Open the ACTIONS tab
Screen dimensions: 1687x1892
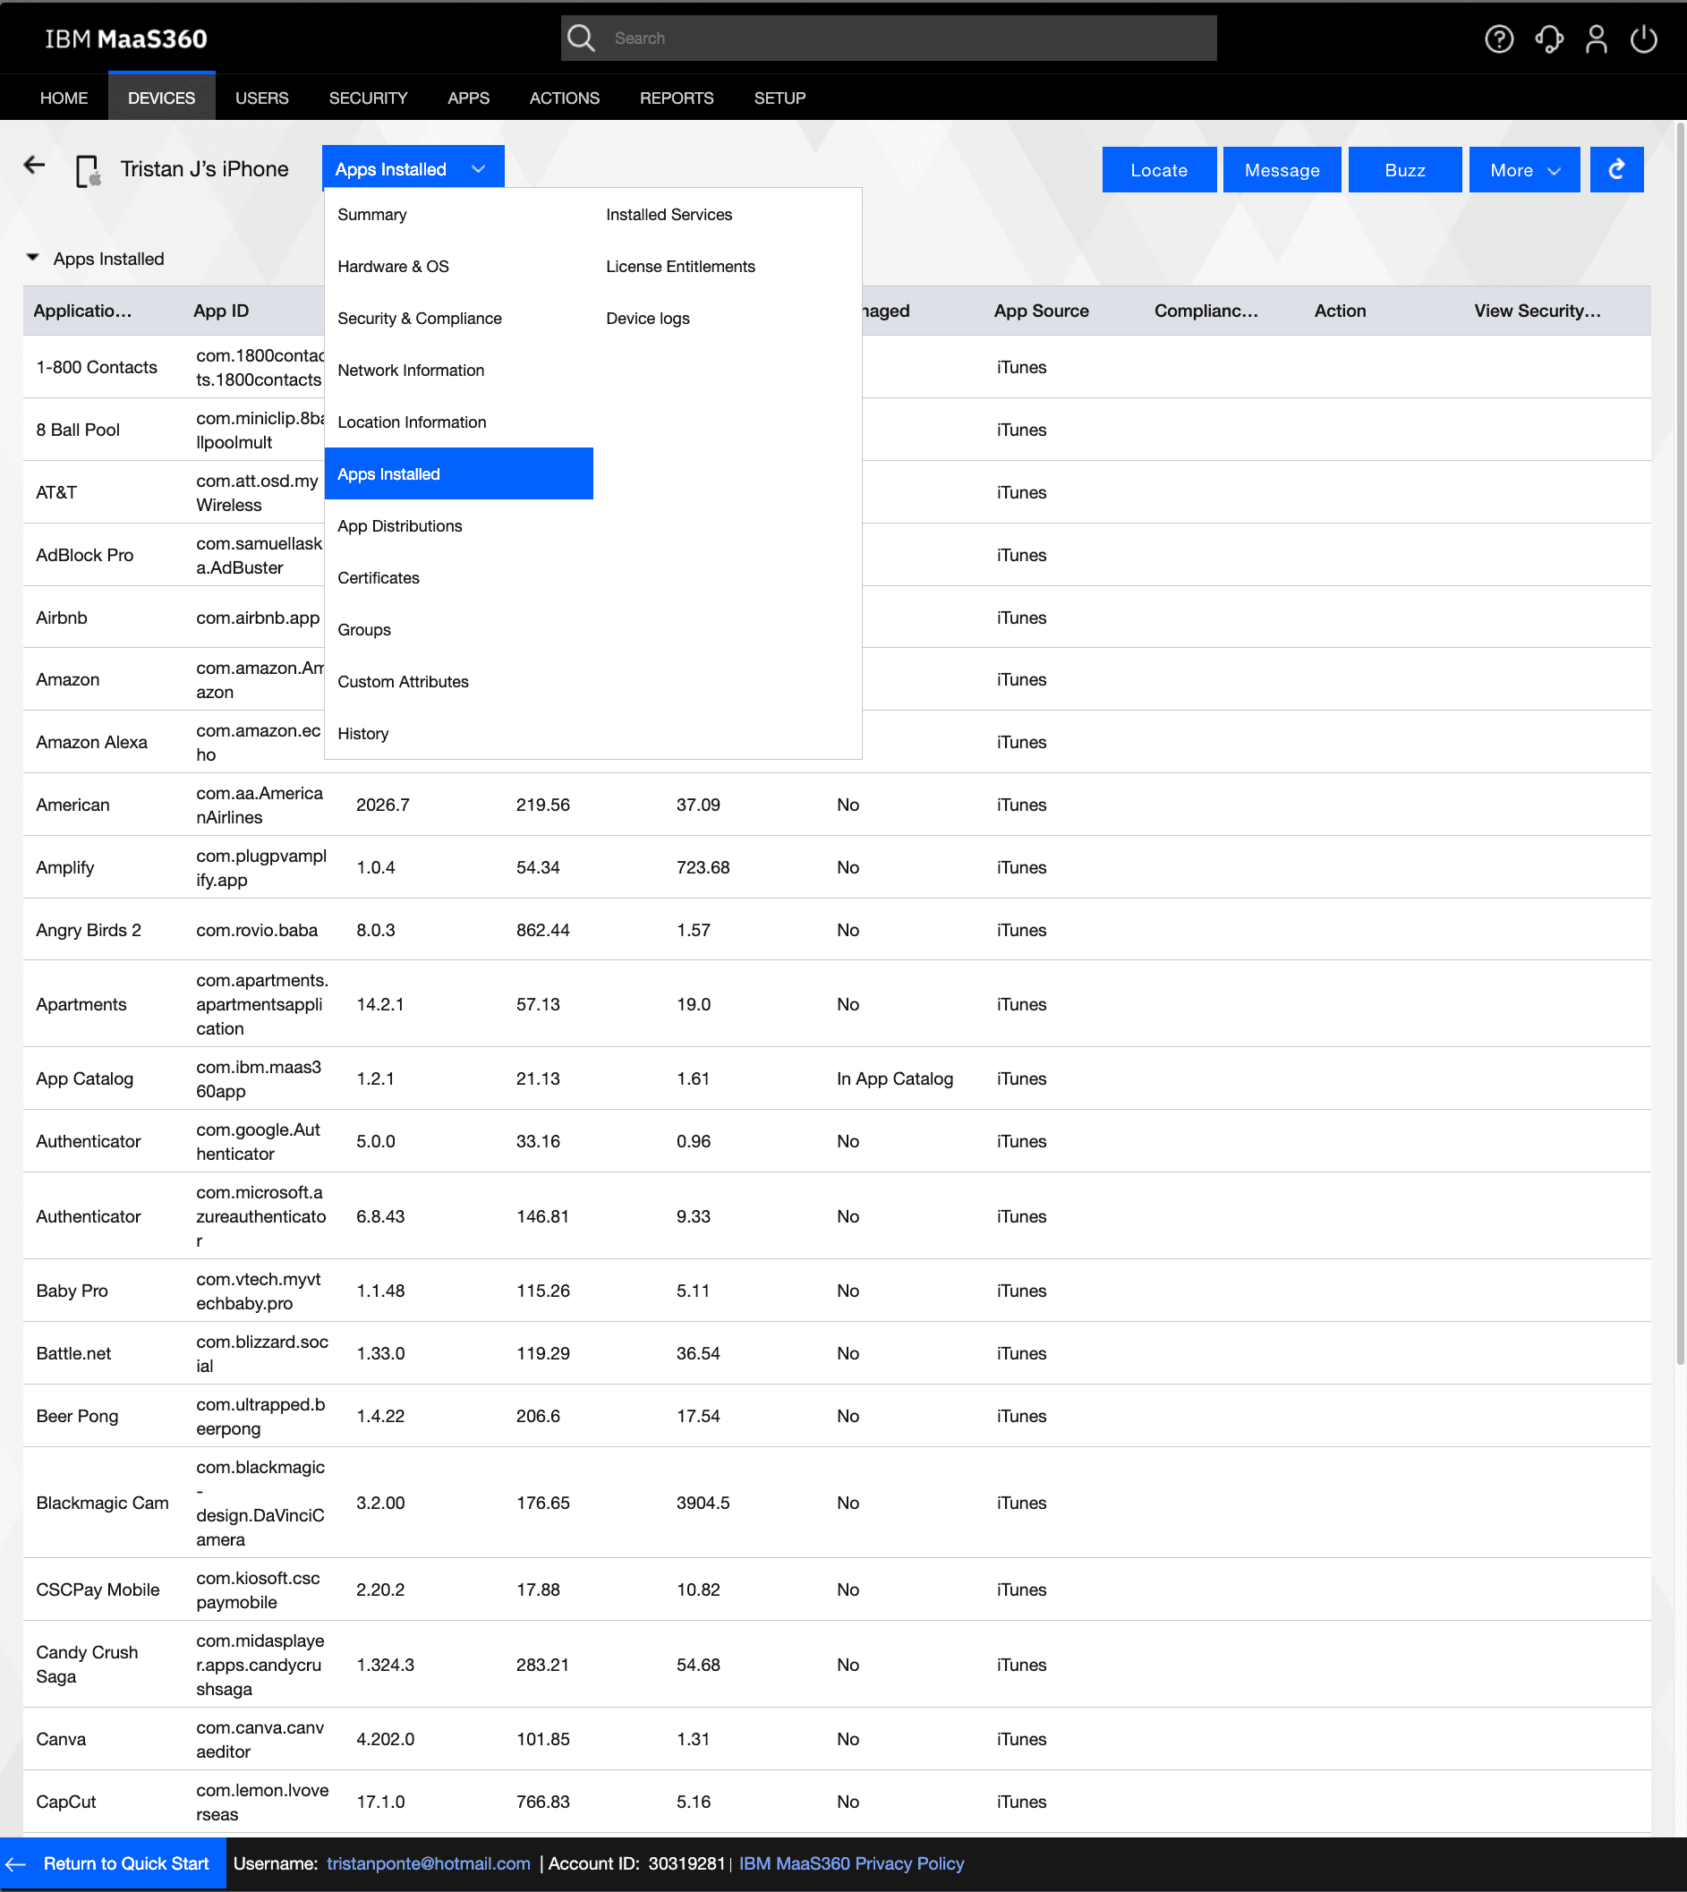(x=564, y=98)
